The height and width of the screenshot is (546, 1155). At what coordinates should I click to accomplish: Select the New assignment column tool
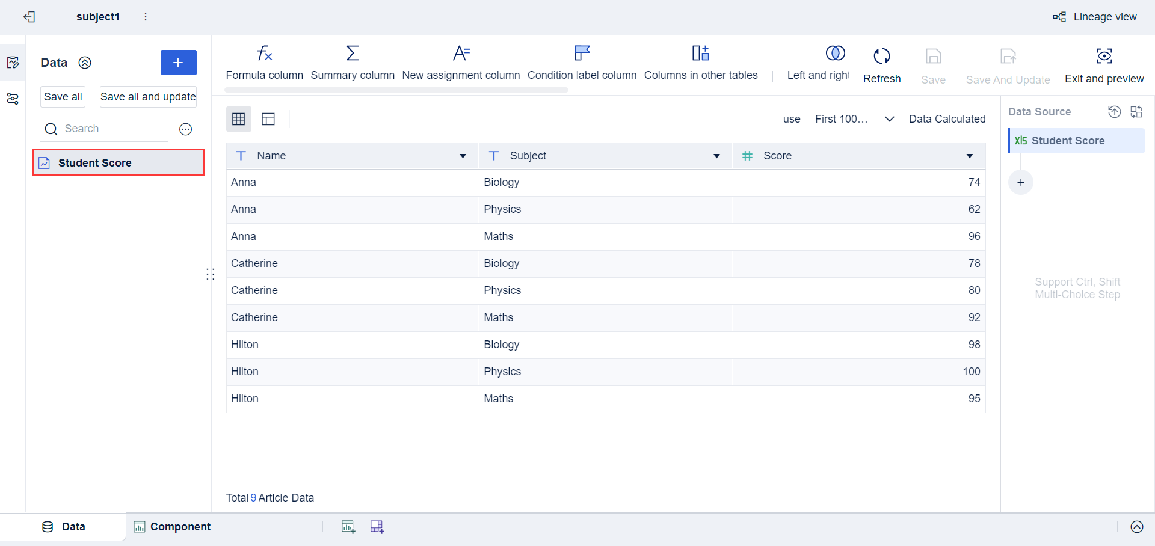461,62
